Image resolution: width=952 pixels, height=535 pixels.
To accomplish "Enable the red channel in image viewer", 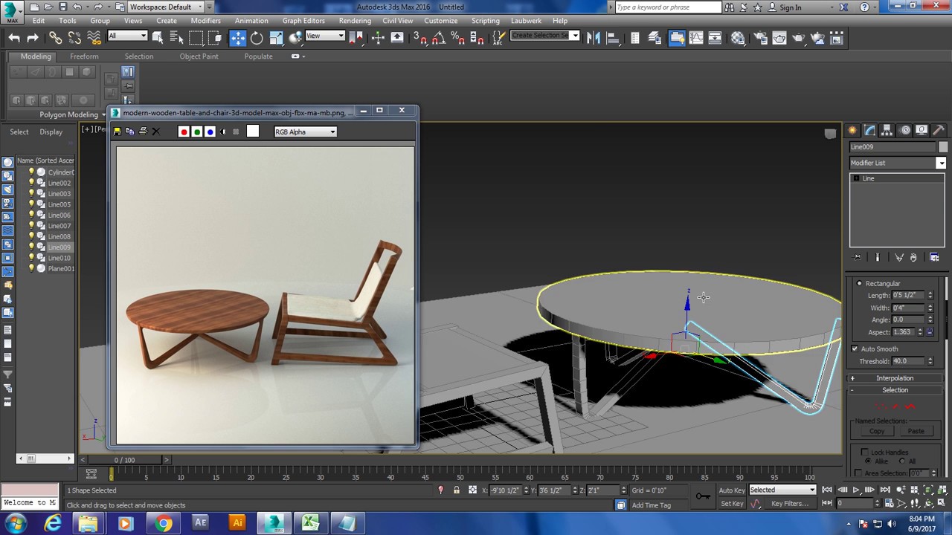I will coord(184,132).
